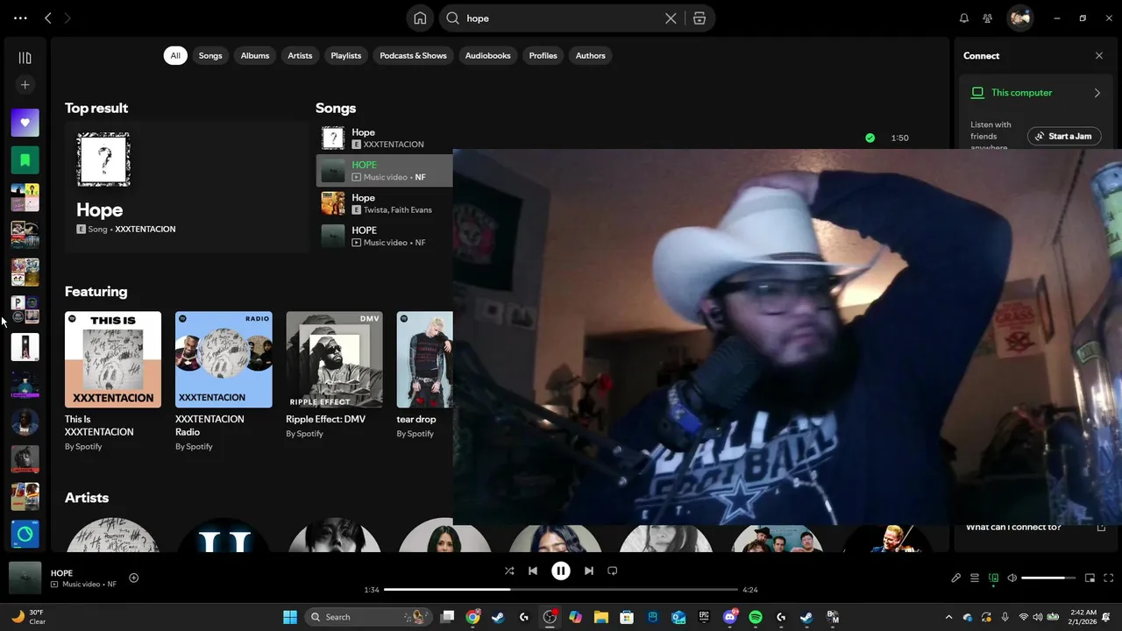Show hidden icons tray chevron
This screenshot has height=631, width=1122.
click(948, 617)
